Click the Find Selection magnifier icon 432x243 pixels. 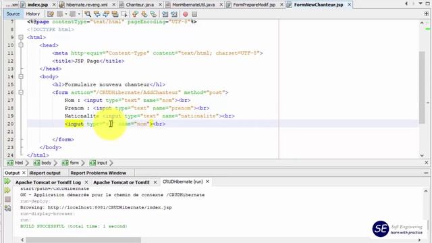point(88,13)
